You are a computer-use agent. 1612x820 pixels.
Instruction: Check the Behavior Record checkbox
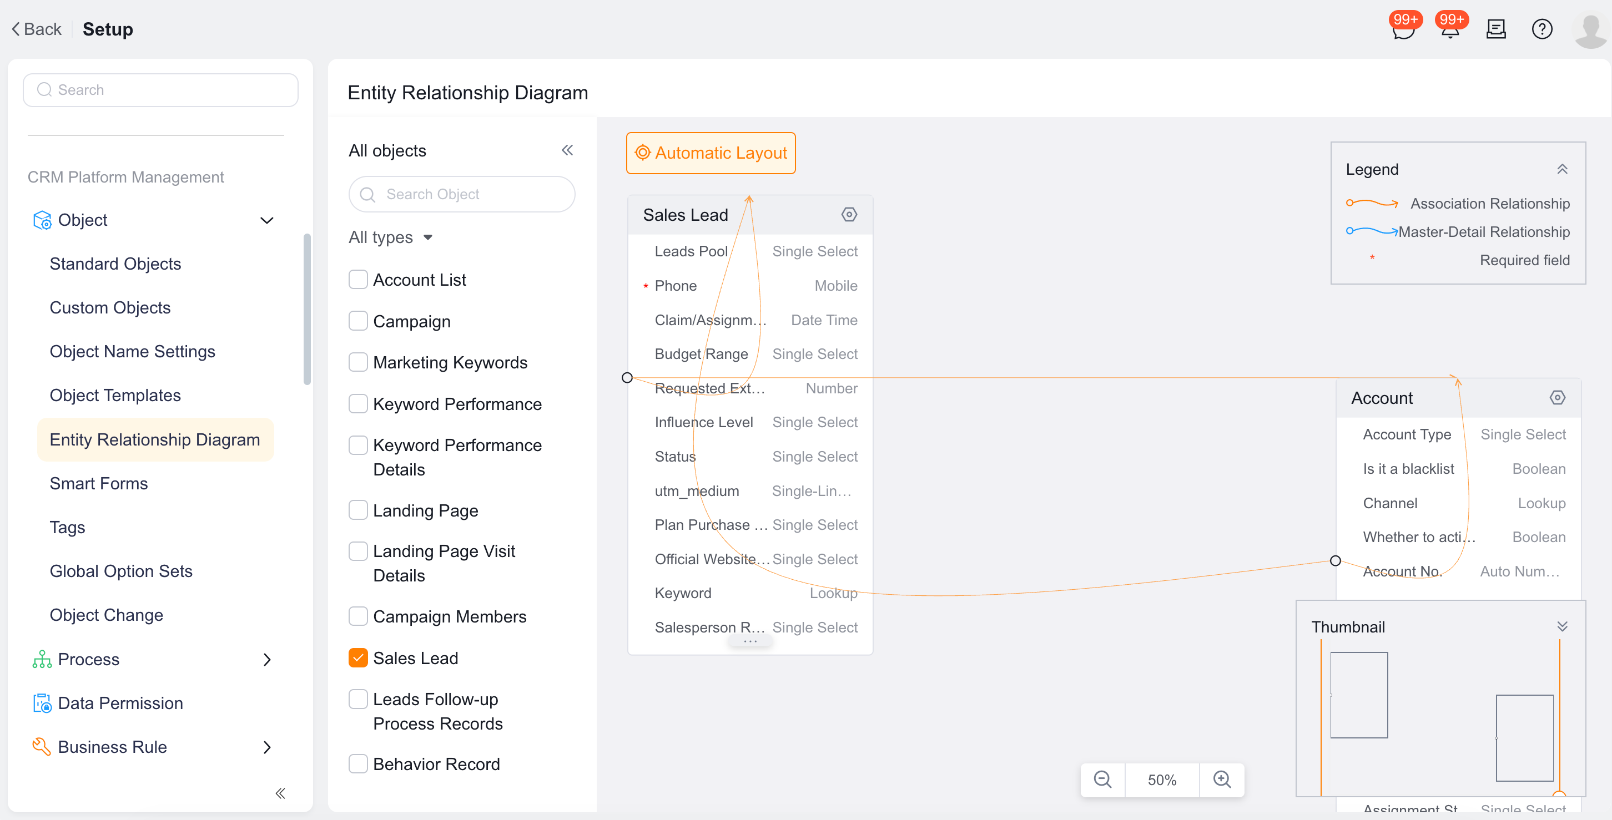[x=358, y=764]
